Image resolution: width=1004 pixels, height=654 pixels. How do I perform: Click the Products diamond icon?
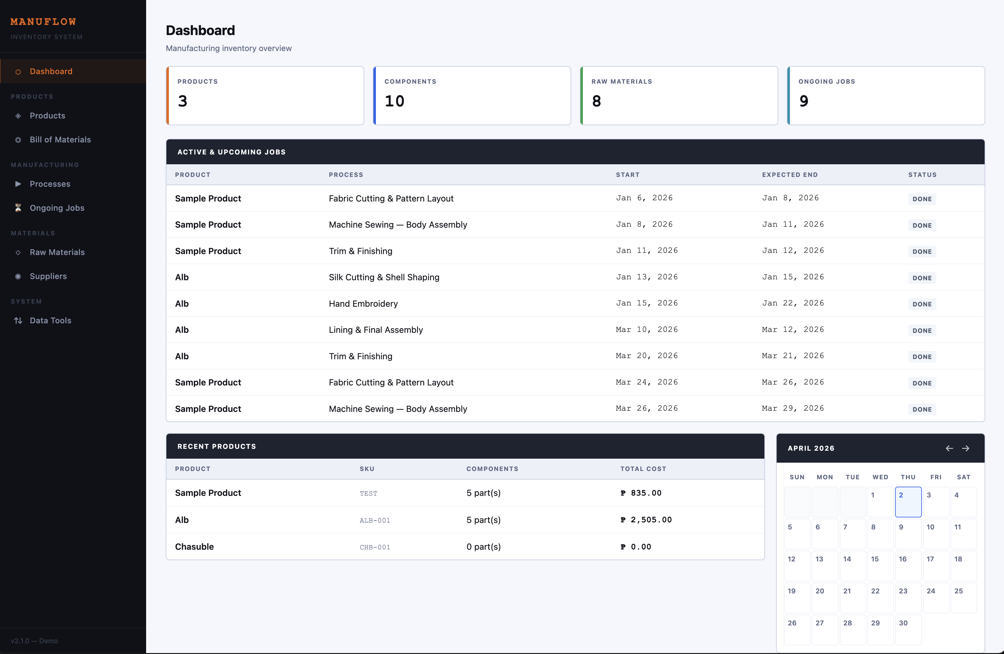pyautogui.click(x=18, y=116)
